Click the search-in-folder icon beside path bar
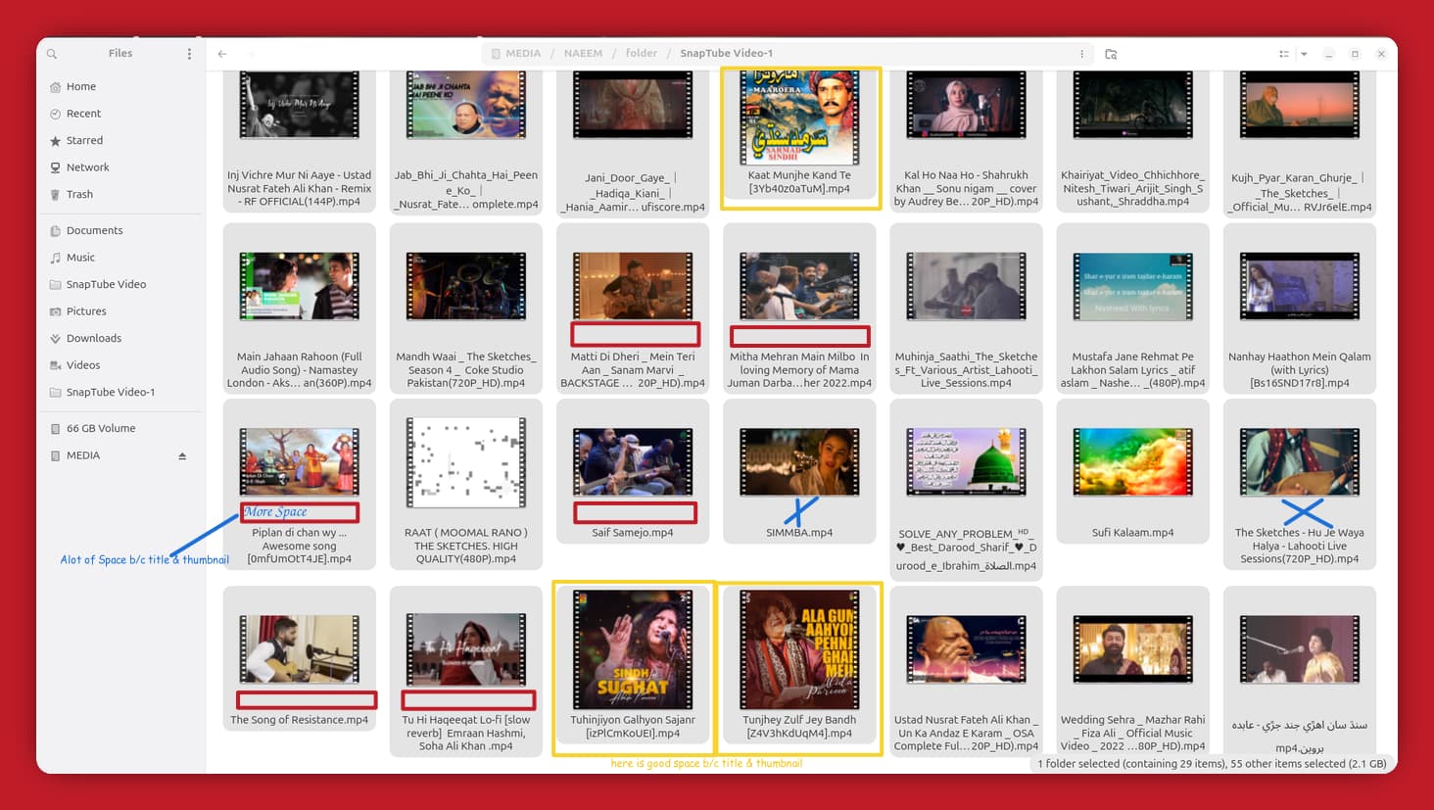The width and height of the screenshot is (1434, 810). point(1111,54)
